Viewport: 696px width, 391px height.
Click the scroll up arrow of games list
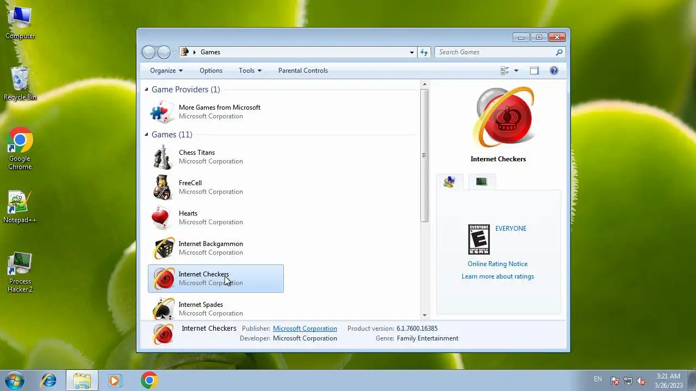425,85
